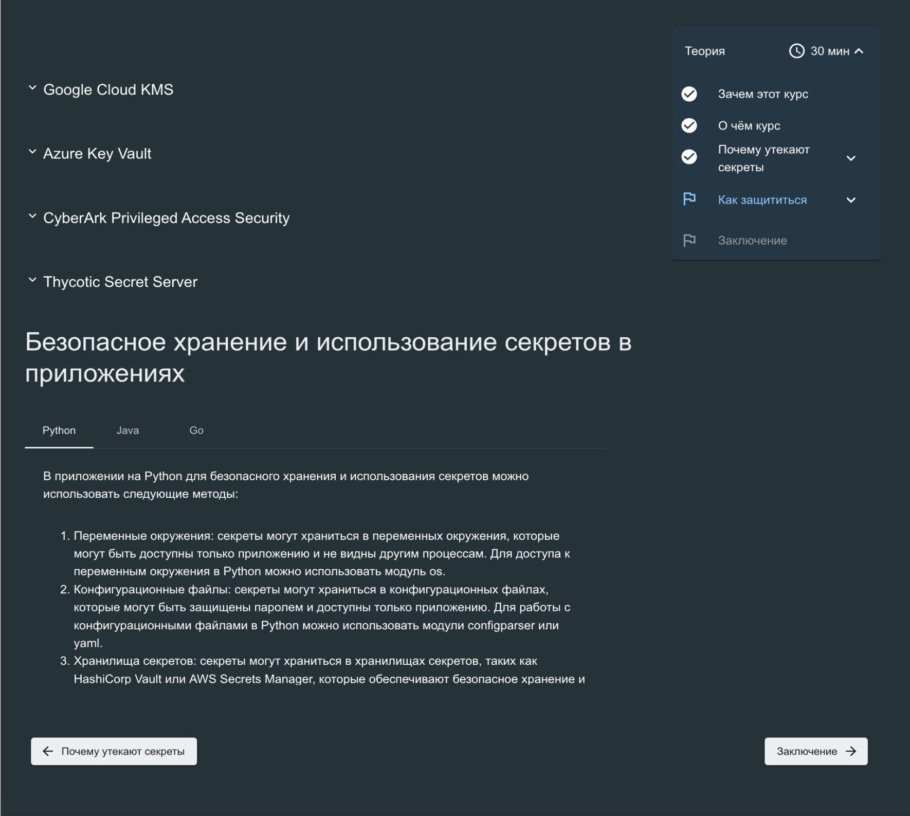Click right arrow icon in Заключение button

pyautogui.click(x=851, y=751)
